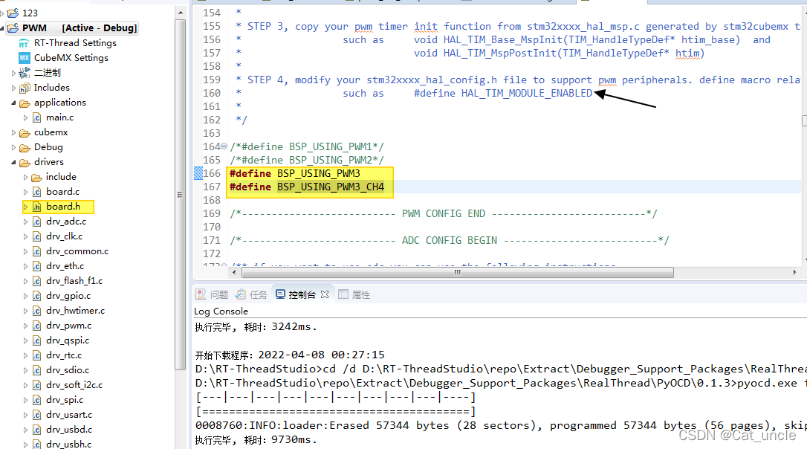Click the drv_eth.c file icon
The image size is (807, 449).
[36, 266]
